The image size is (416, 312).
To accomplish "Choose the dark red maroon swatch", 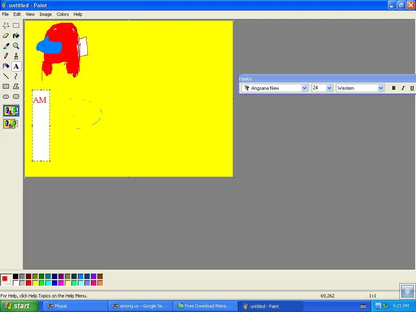I will point(29,277).
